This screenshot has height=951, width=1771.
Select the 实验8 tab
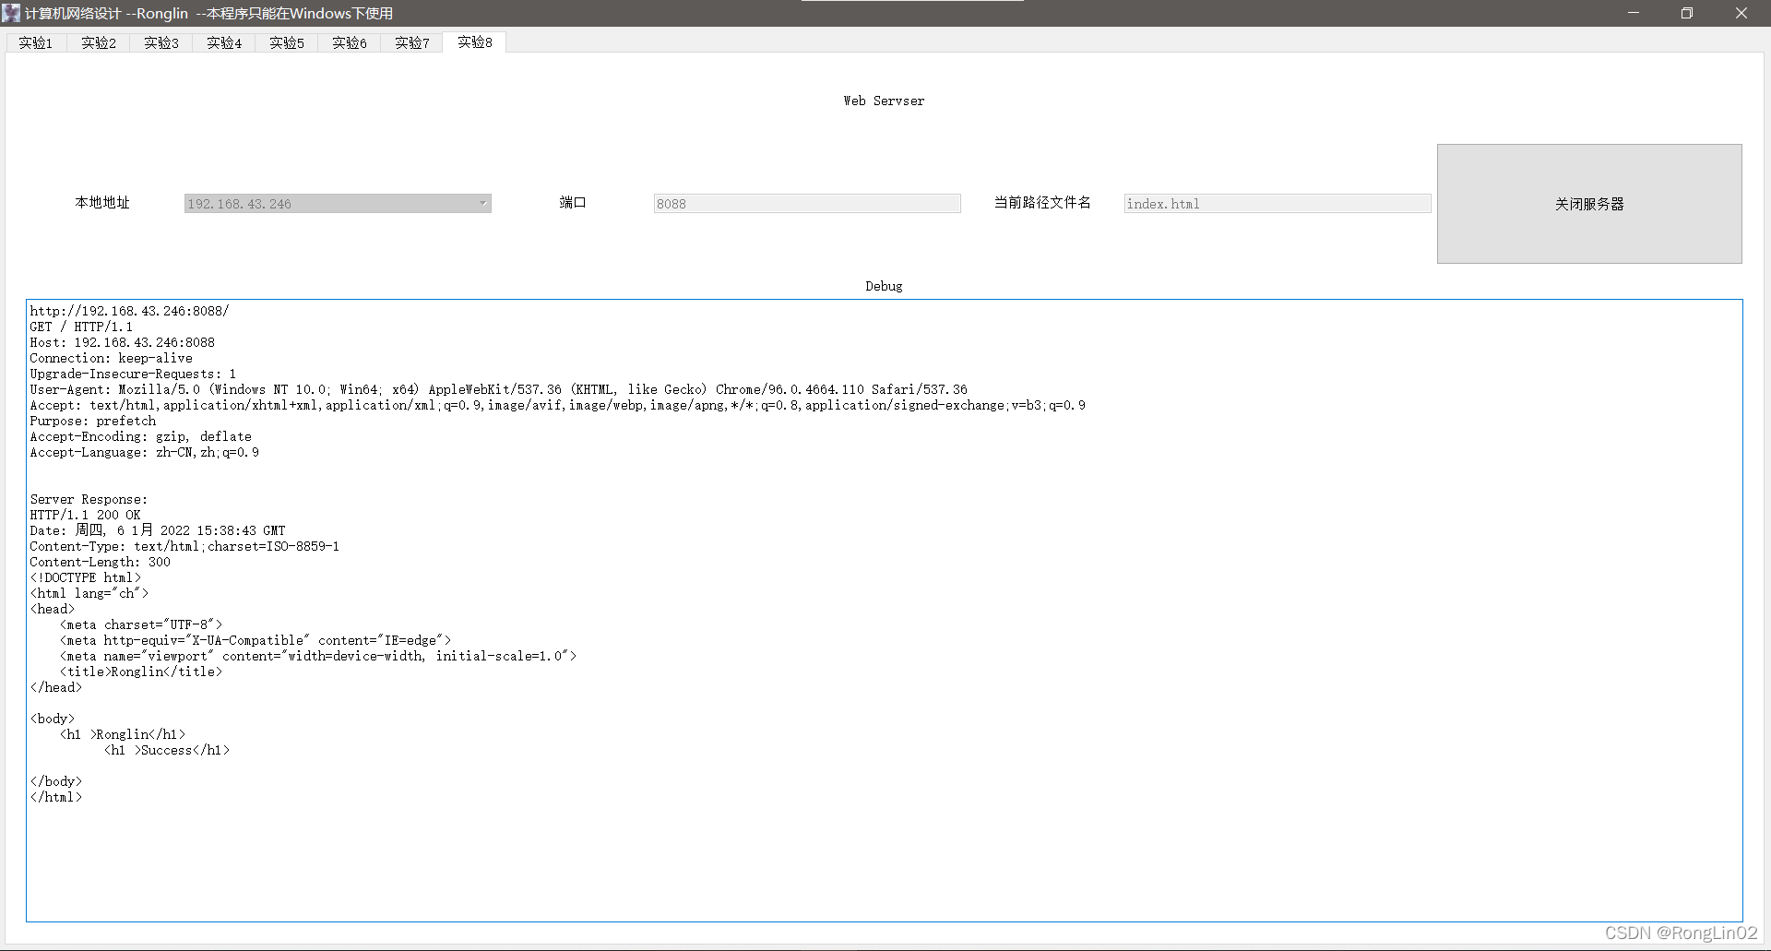click(x=475, y=42)
